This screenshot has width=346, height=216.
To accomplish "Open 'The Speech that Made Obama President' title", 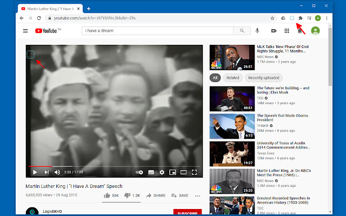I will click(282, 118).
